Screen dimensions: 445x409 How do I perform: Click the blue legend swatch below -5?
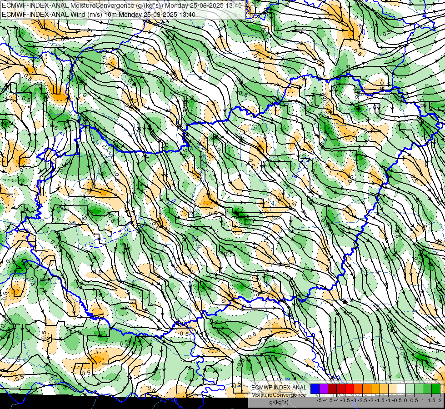coord(315,389)
